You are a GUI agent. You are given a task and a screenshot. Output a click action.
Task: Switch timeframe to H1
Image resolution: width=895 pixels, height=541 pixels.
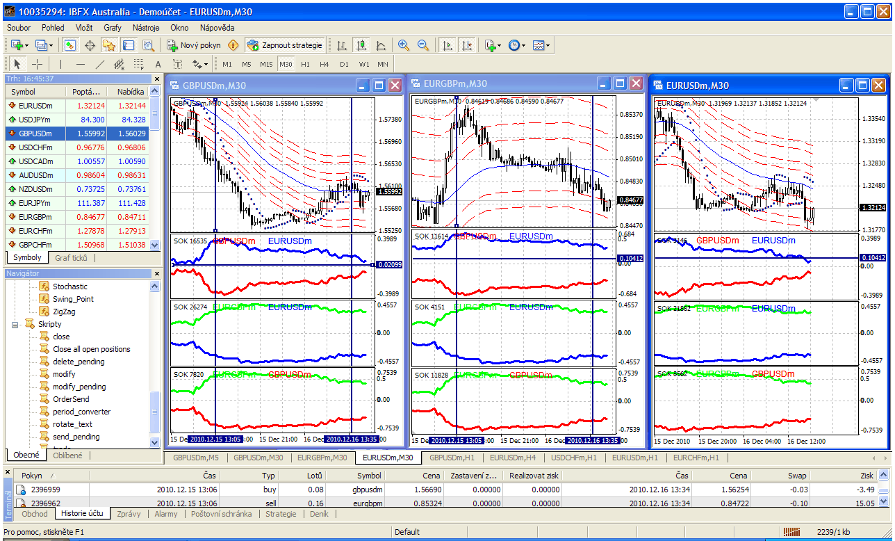tap(305, 64)
